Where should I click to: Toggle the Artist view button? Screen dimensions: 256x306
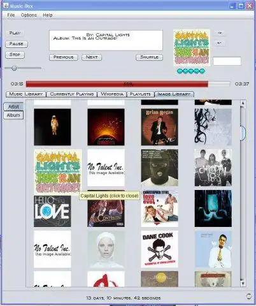pos(13,106)
